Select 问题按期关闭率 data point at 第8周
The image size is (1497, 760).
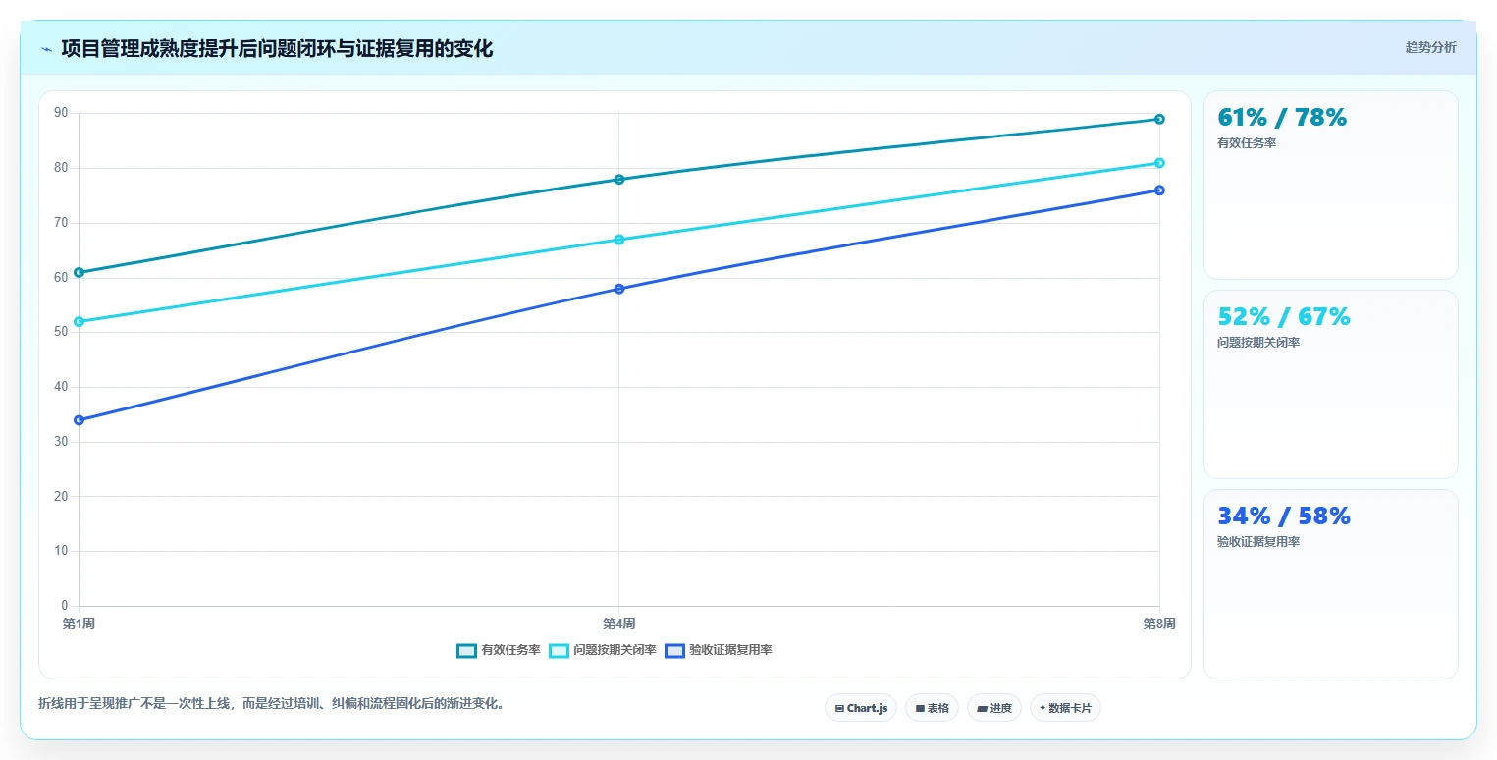(1159, 163)
